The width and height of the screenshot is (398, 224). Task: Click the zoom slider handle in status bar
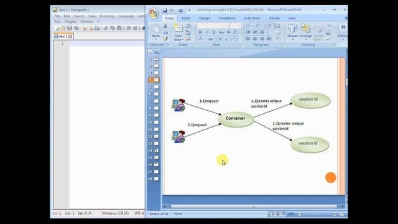(312, 214)
